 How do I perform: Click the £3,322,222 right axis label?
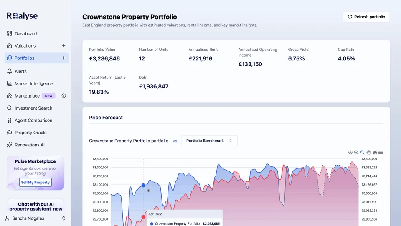(369, 168)
